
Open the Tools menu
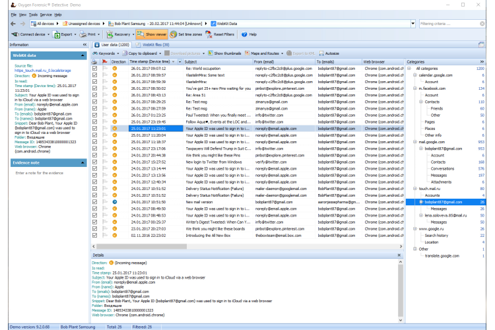point(32,13)
